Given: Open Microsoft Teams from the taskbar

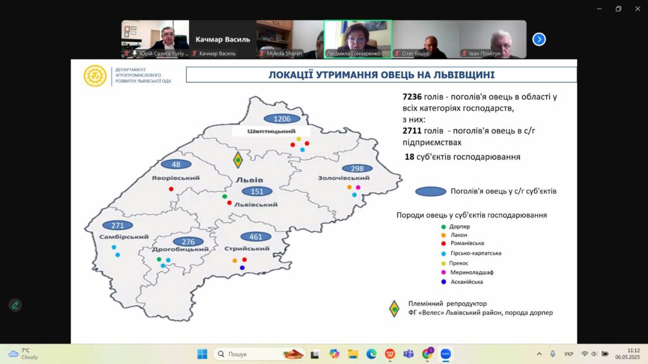Looking at the screenshot, I should click(408, 354).
